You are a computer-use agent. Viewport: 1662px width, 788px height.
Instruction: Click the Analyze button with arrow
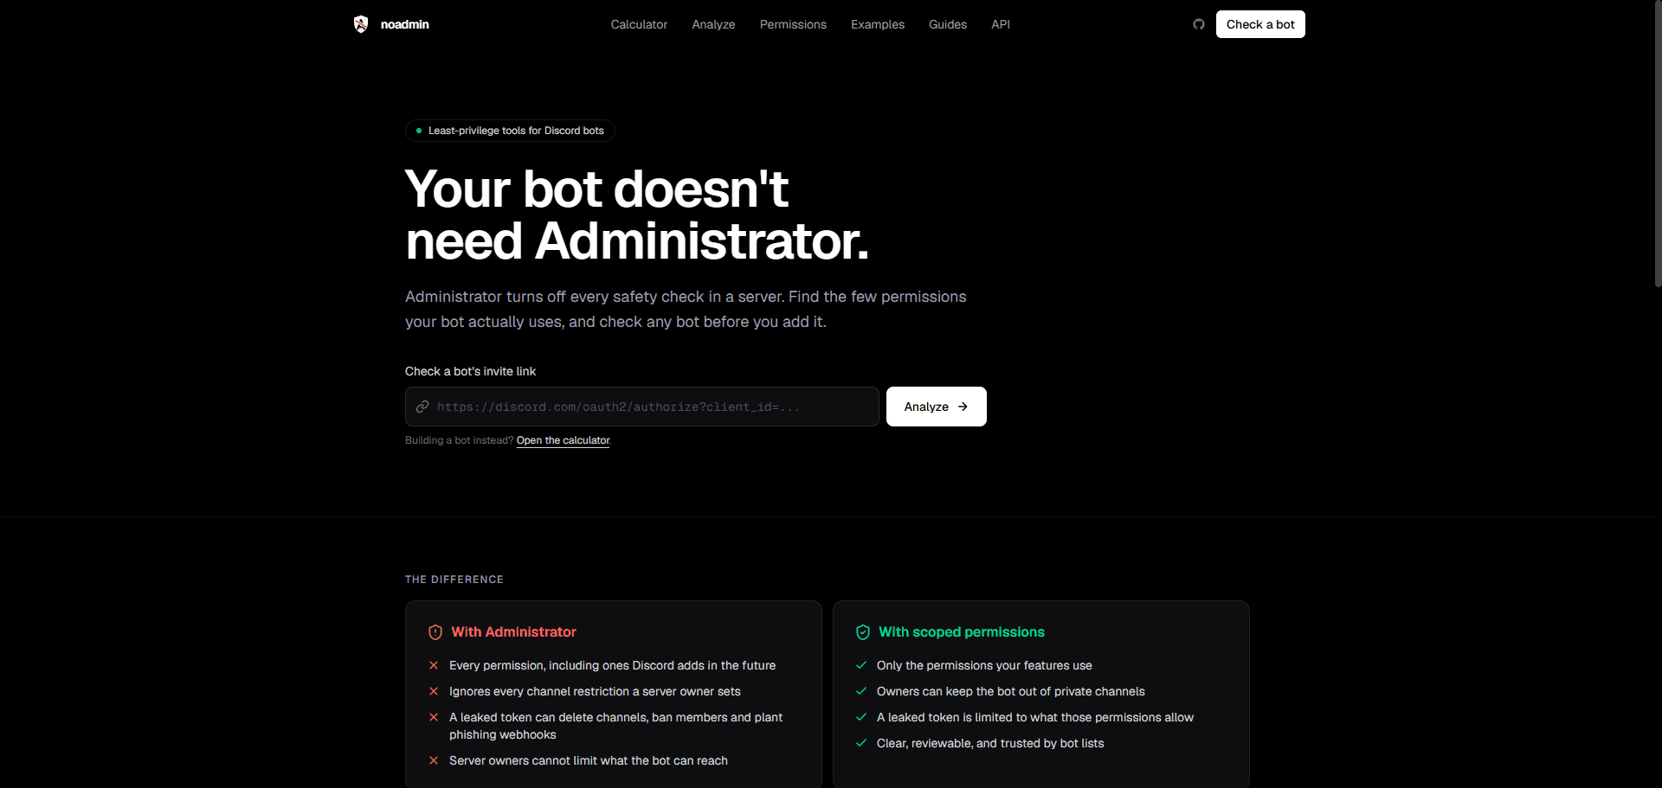pyautogui.click(x=937, y=407)
